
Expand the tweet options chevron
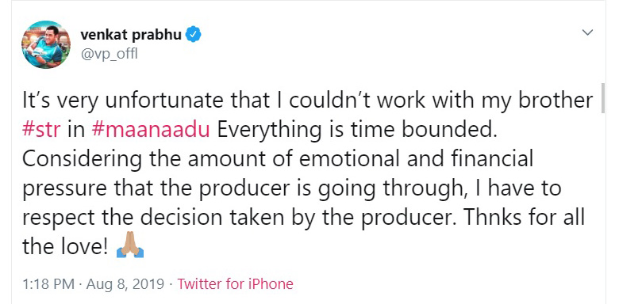pos(588,32)
